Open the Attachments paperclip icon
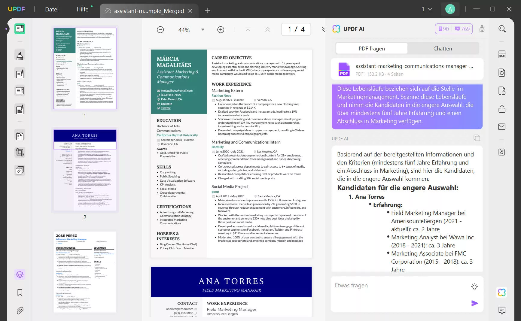The width and height of the screenshot is (521, 321). point(20,310)
